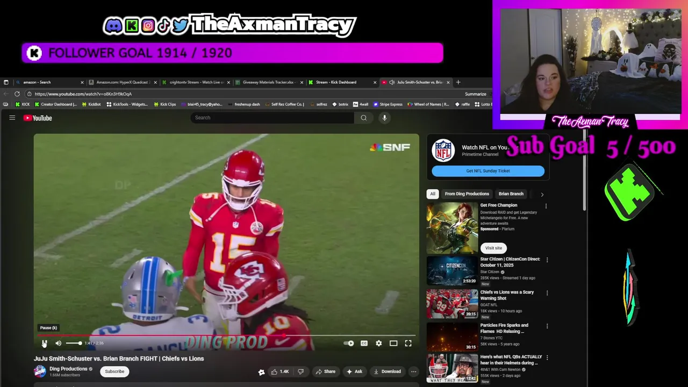Download the video

388,371
